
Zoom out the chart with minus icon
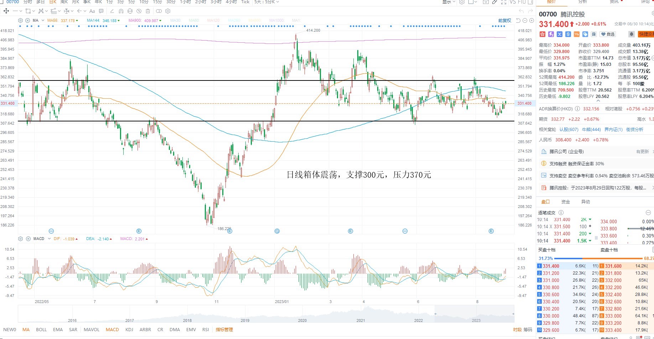(525, 21)
